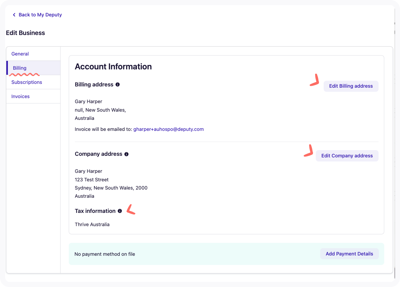Click 'No payment method on file' message
Screen dimensions: 400x287
(x=105, y=254)
